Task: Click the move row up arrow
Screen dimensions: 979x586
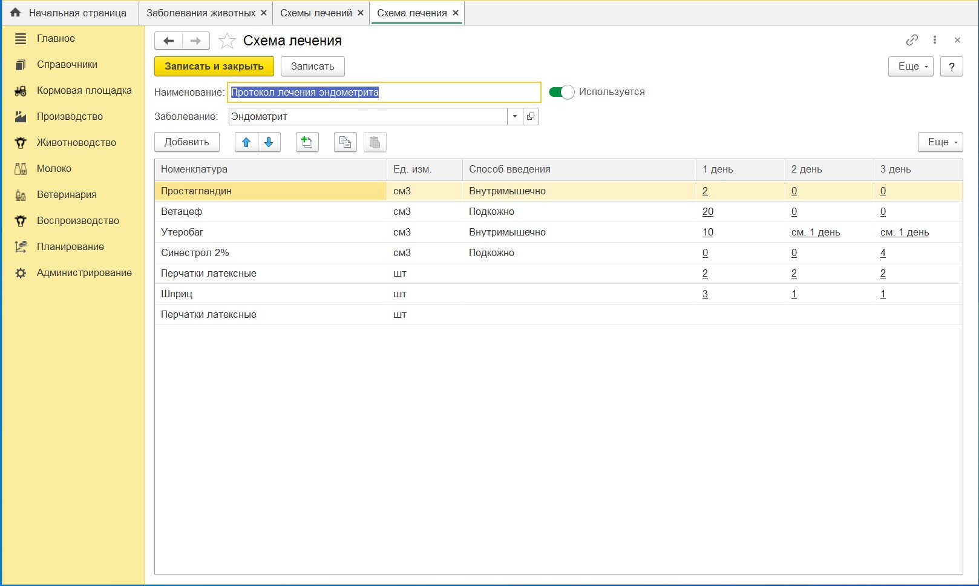Action: pos(246,142)
